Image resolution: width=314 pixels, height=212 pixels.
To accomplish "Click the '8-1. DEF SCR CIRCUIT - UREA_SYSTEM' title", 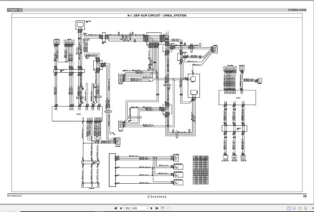I will 157,15.
